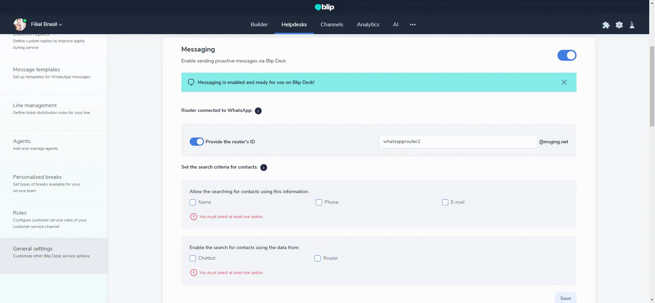Open Custom replies item in sidebar
Screen dimensions: 655x303
pyautogui.click(x=54, y=46)
